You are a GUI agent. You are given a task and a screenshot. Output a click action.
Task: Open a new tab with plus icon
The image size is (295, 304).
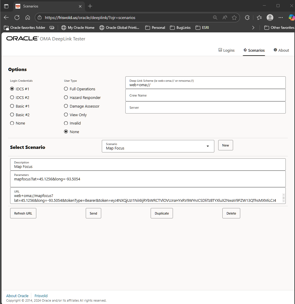(x=90, y=6)
